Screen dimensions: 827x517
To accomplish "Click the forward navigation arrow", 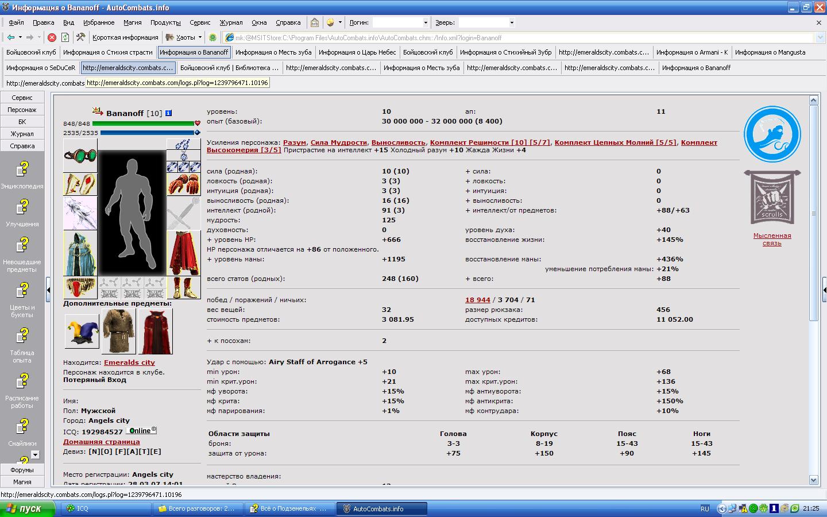I will (30, 37).
